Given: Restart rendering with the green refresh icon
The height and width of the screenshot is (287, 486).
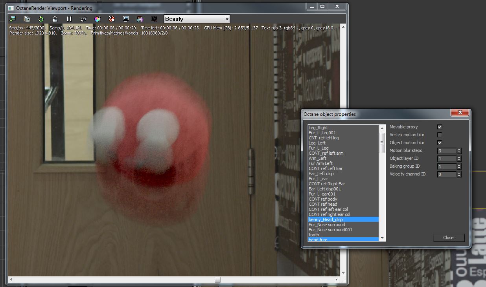Looking at the screenshot, I should pyautogui.click(x=41, y=19).
